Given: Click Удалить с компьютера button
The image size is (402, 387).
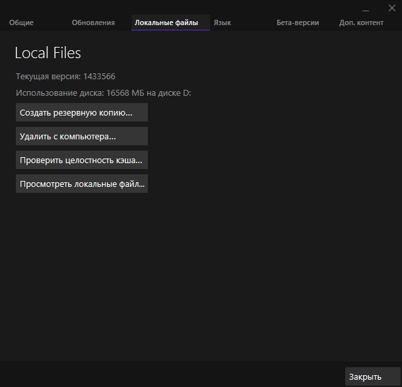Looking at the screenshot, I should pyautogui.click(x=82, y=136).
